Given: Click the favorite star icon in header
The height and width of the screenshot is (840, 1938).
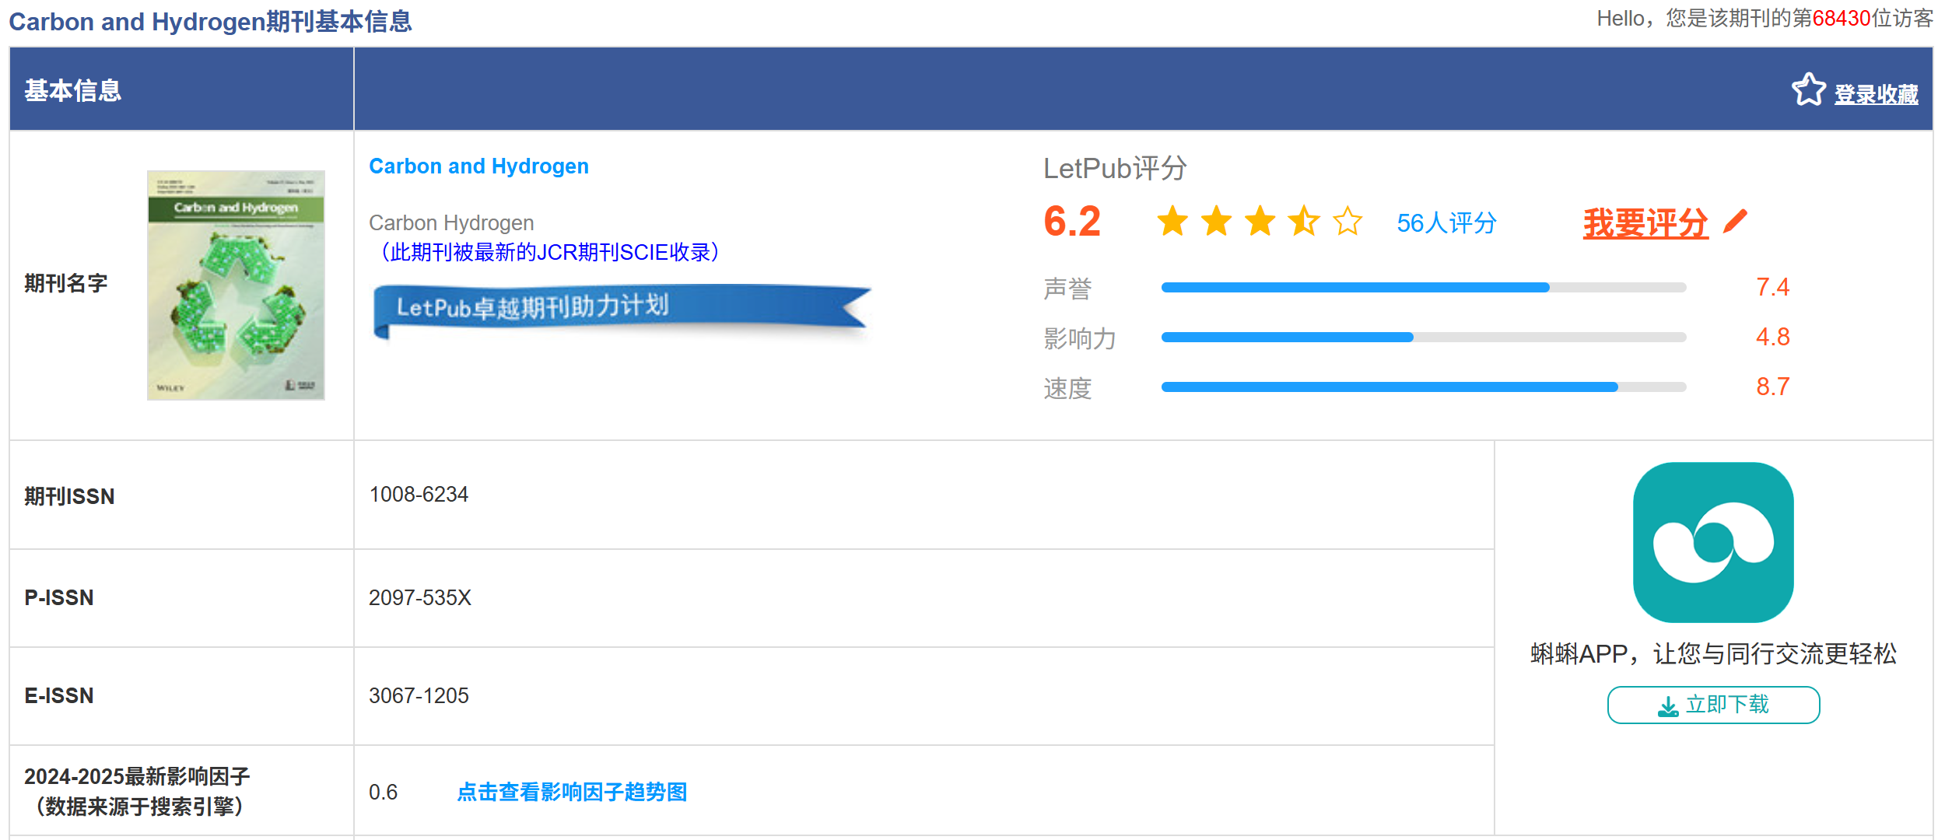Looking at the screenshot, I should point(1808,90).
